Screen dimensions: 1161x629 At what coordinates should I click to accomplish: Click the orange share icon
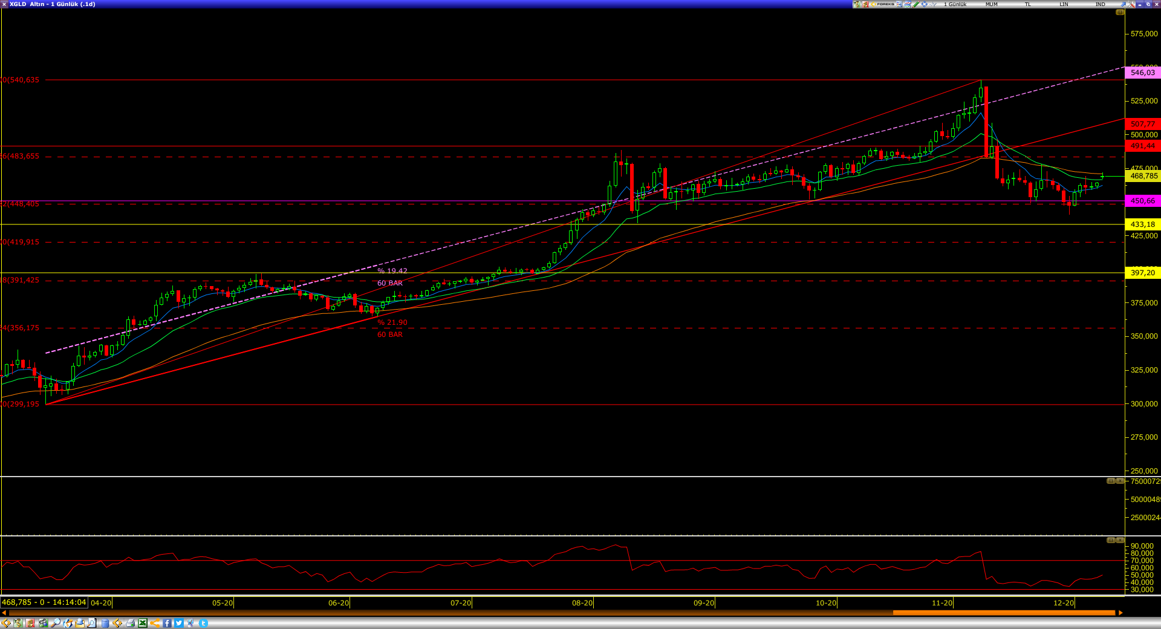(155, 623)
